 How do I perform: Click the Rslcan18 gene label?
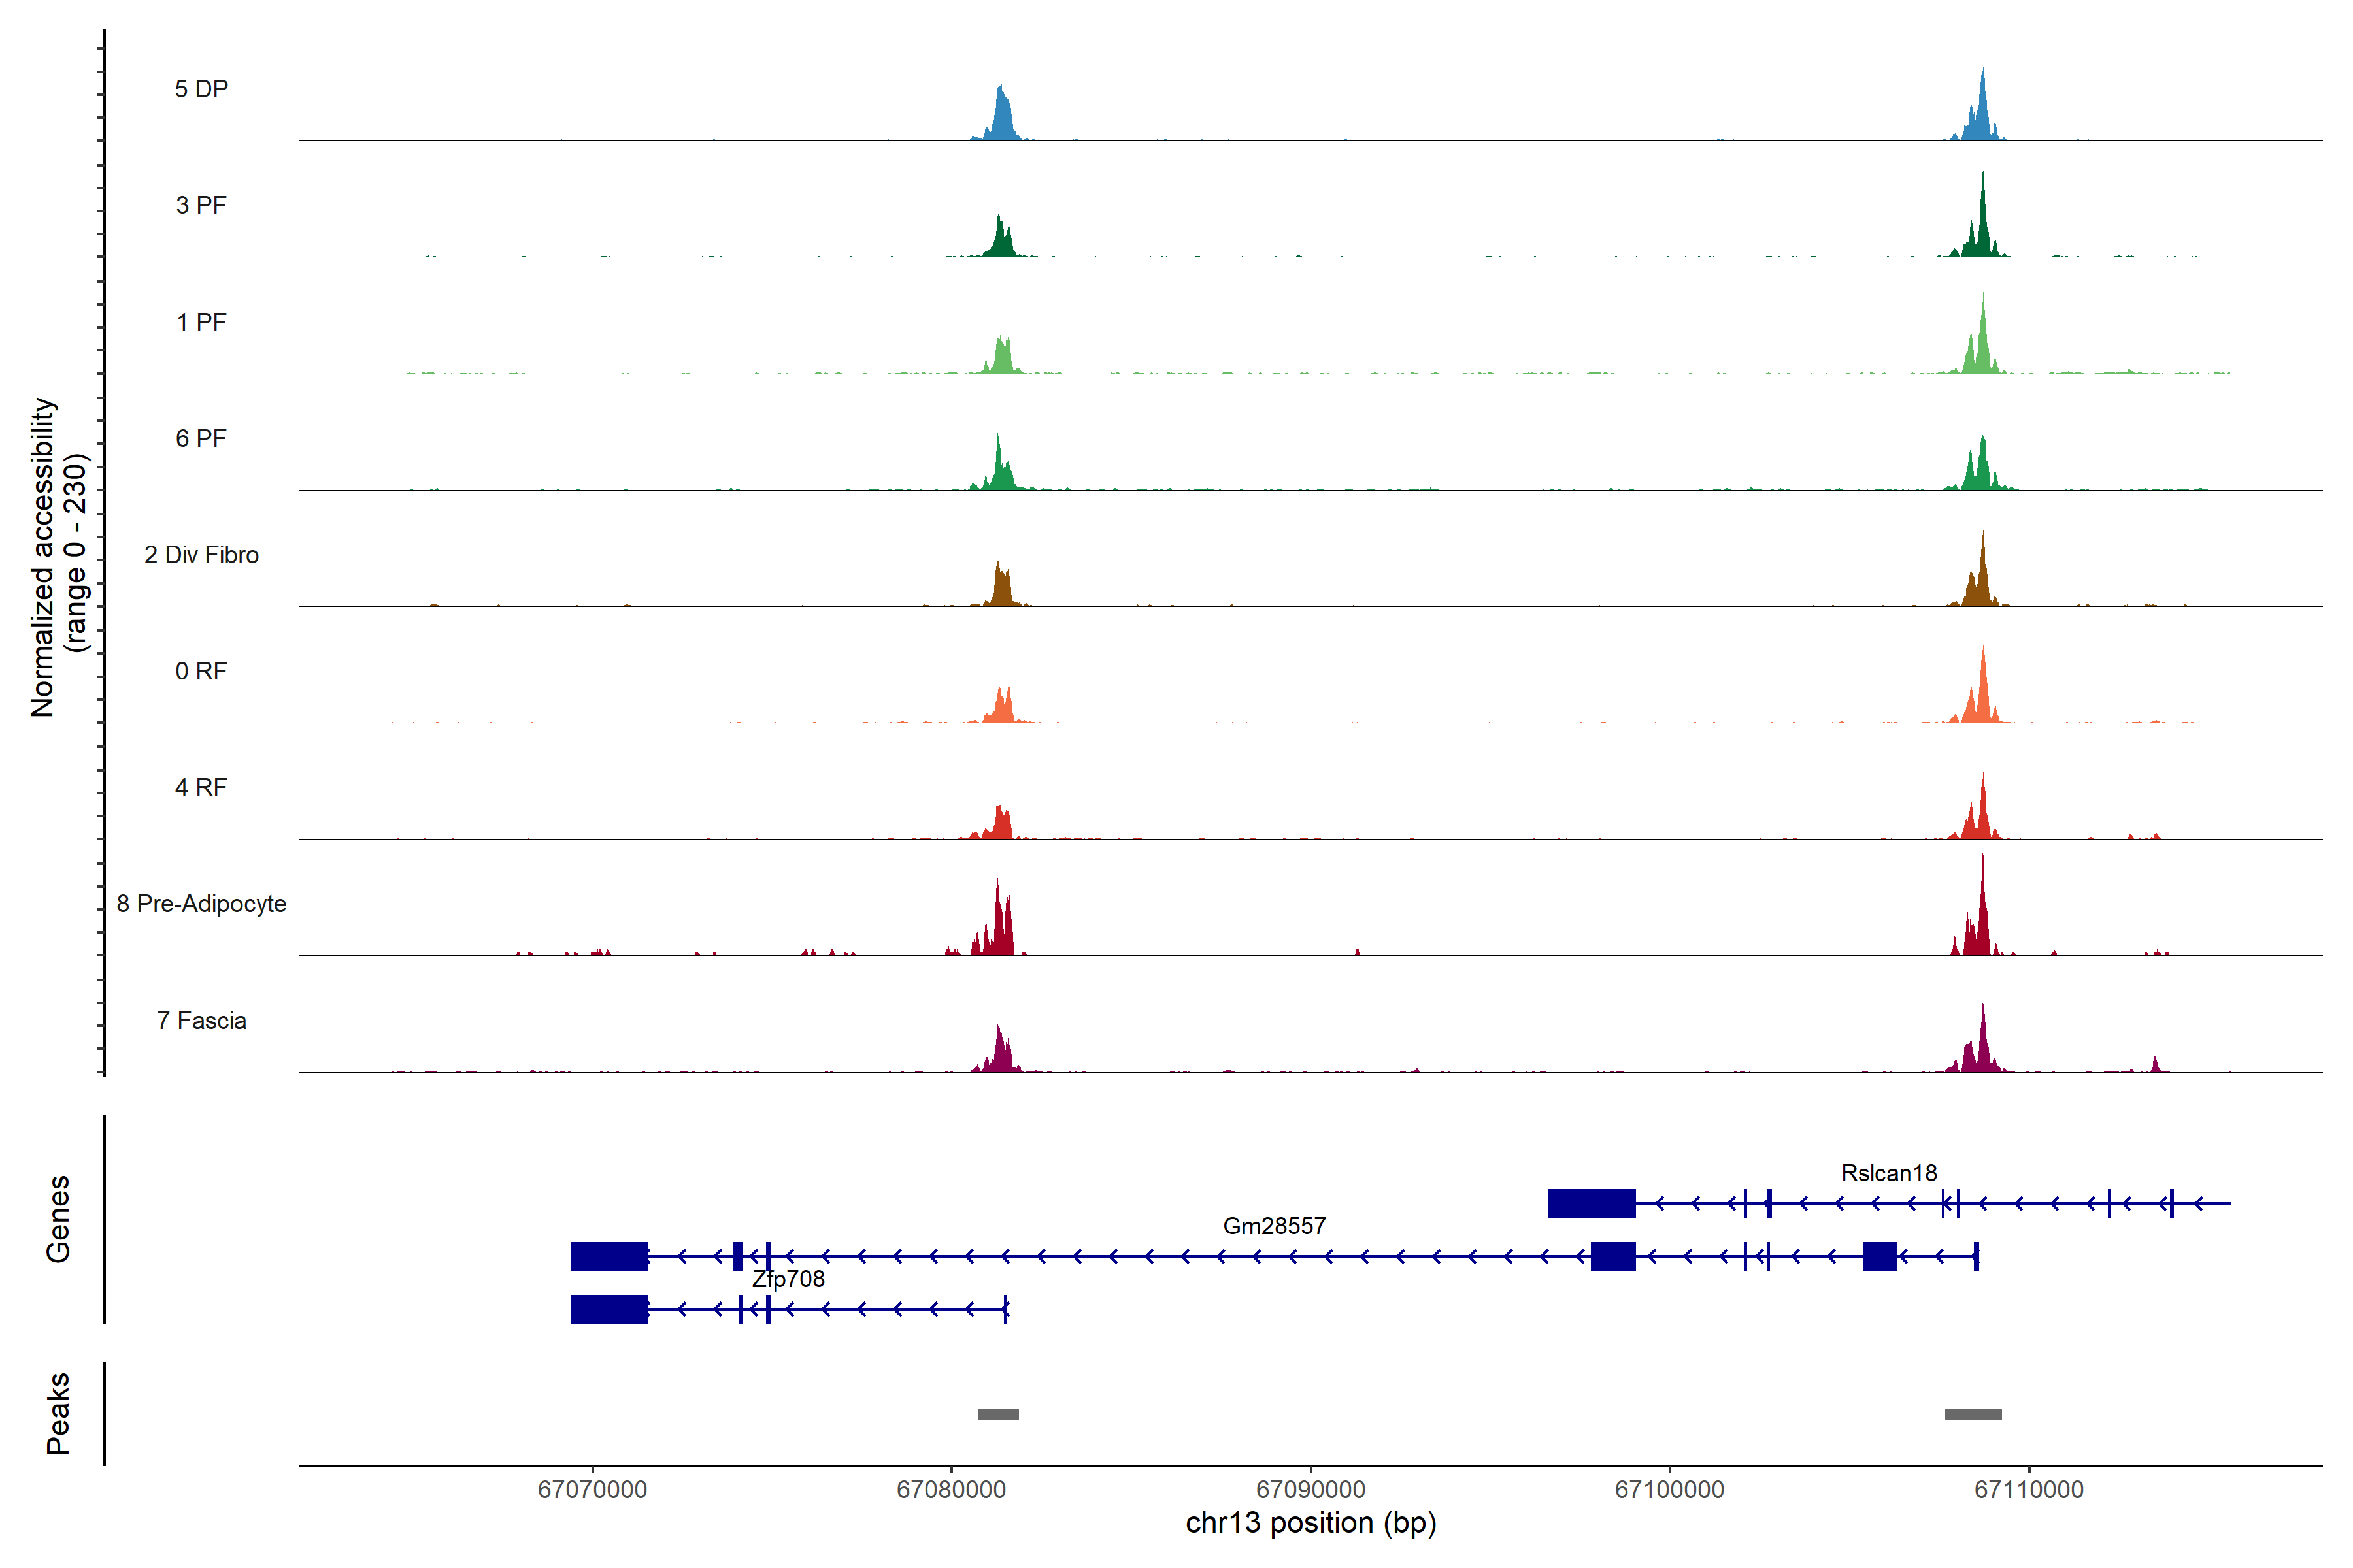[1889, 1173]
